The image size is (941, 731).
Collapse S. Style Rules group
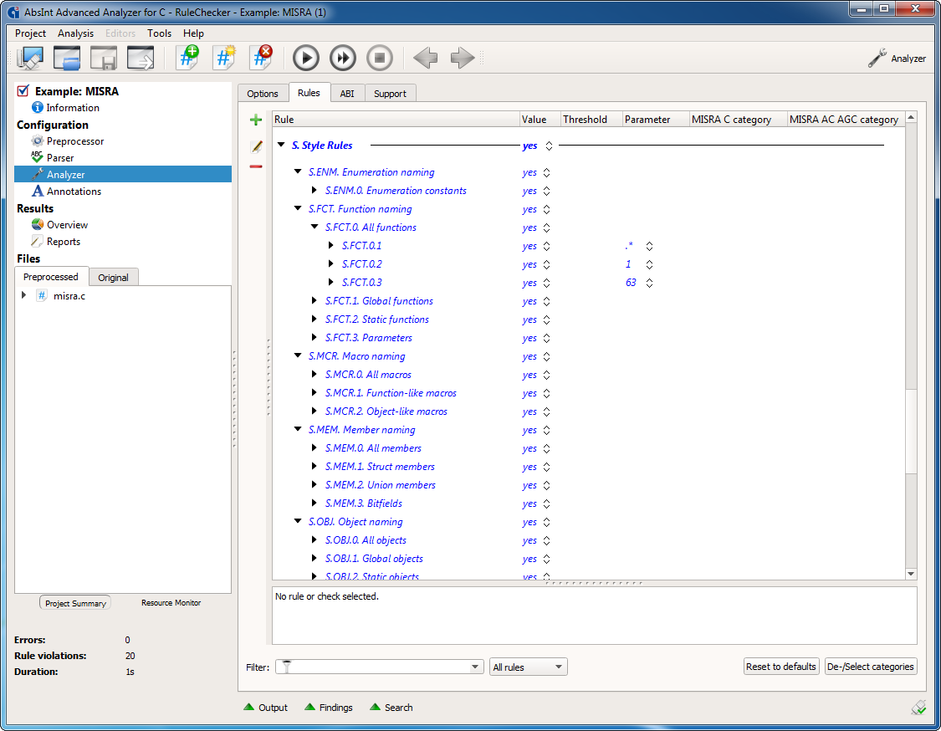(x=281, y=145)
